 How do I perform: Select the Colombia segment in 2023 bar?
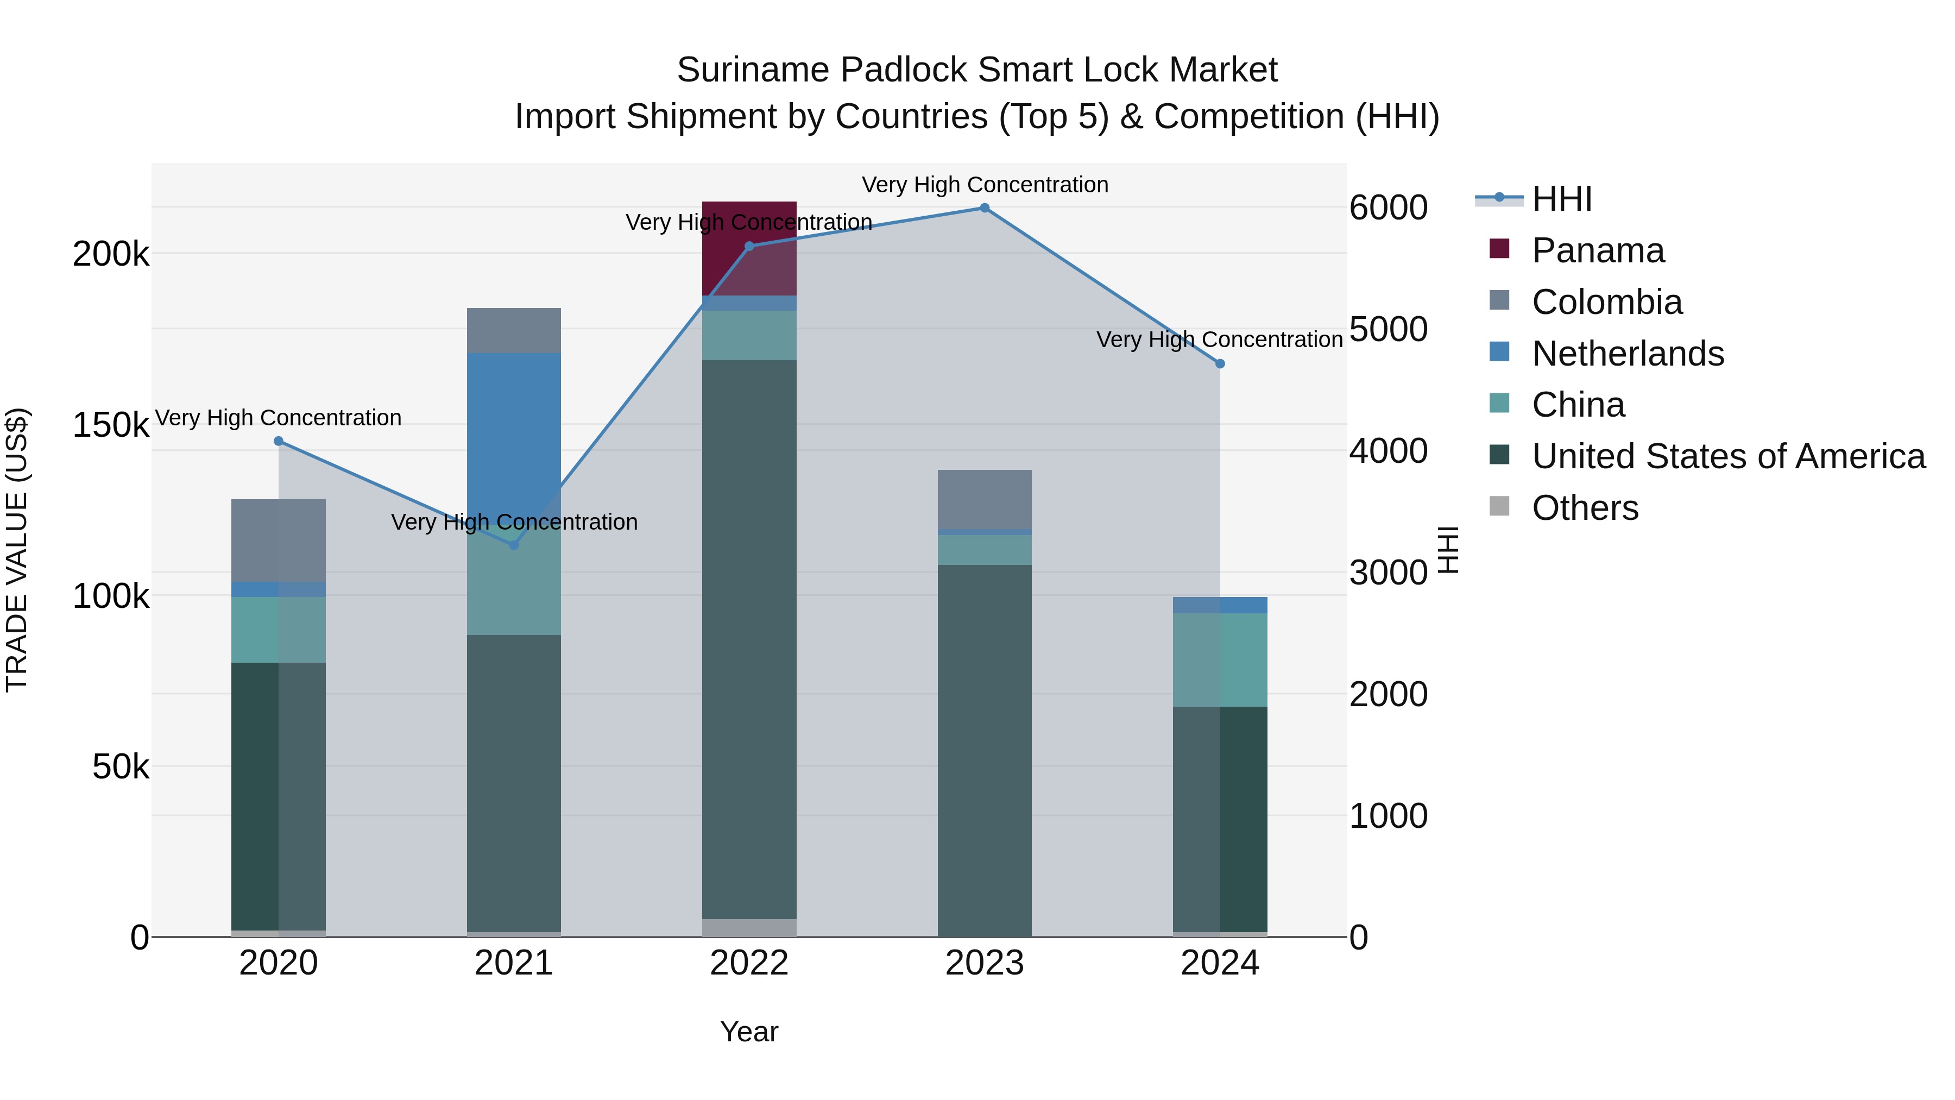(x=985, y=500)
